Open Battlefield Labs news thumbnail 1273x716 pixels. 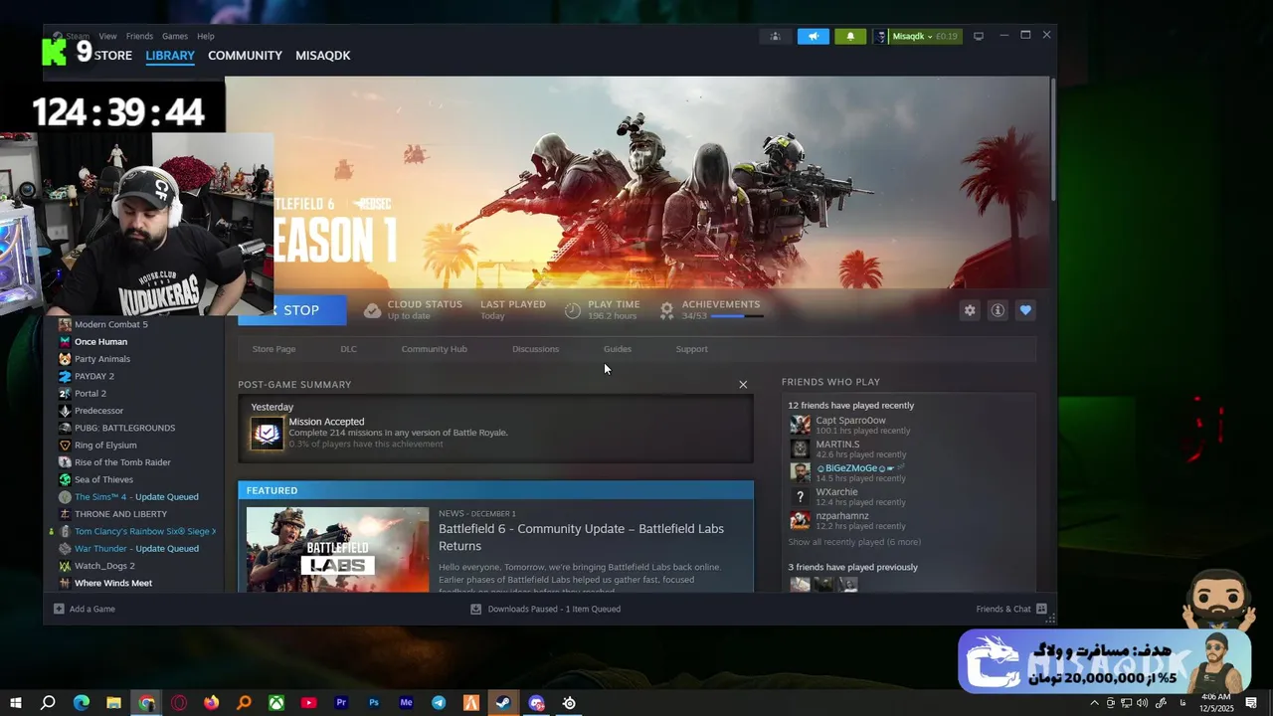[x=337, y=550]
